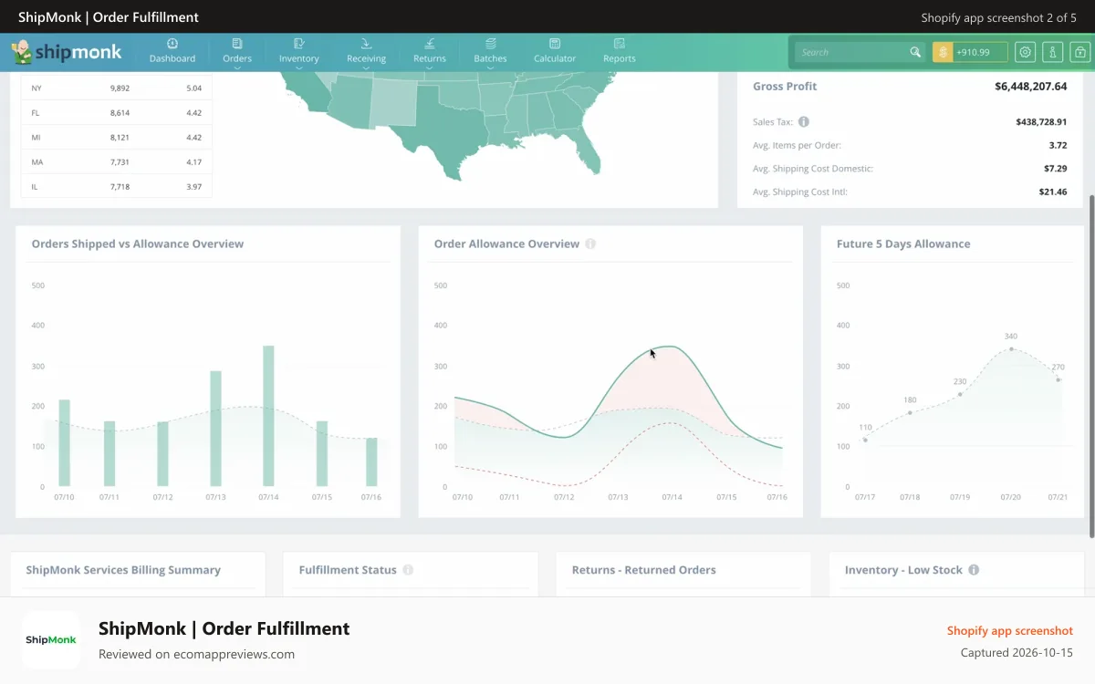The image size is (1095, 684).
Task: Click the 8,614 value in FL row
Action: pyautogui.click(x=120, y=113)
